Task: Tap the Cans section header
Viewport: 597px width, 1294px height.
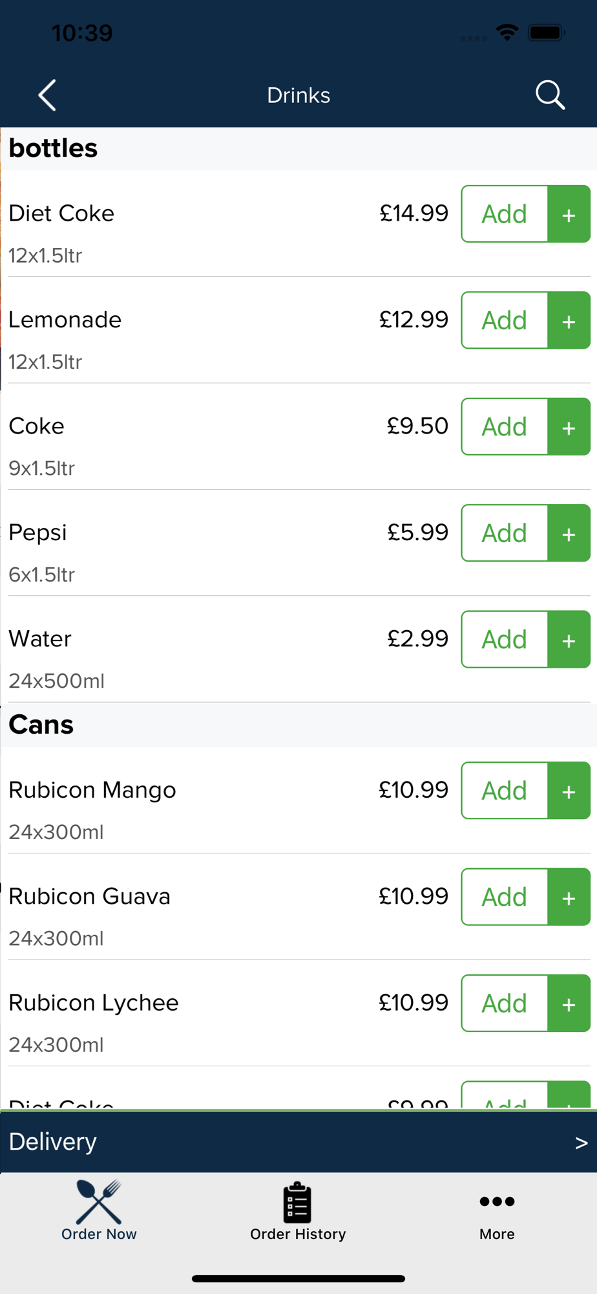Action: pyautogui.click(x=298, y=725)
